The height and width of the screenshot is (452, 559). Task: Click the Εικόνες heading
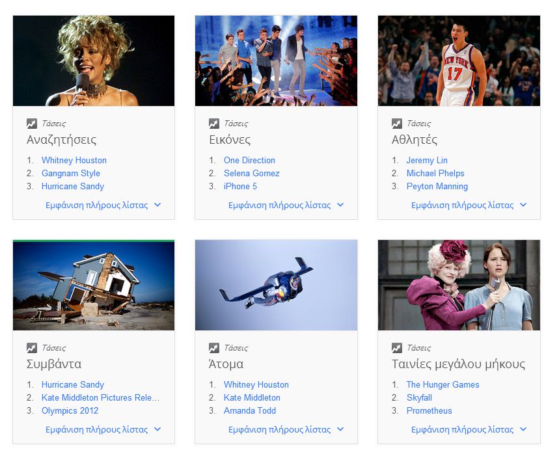[x=230, y=140]
